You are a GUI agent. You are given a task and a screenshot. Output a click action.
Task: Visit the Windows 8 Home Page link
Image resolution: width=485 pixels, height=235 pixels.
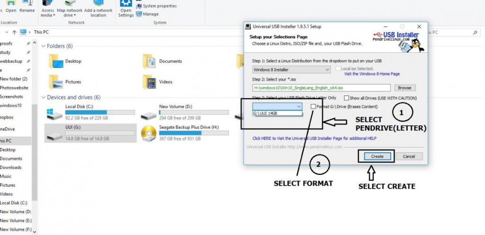[x=372, y=74]
